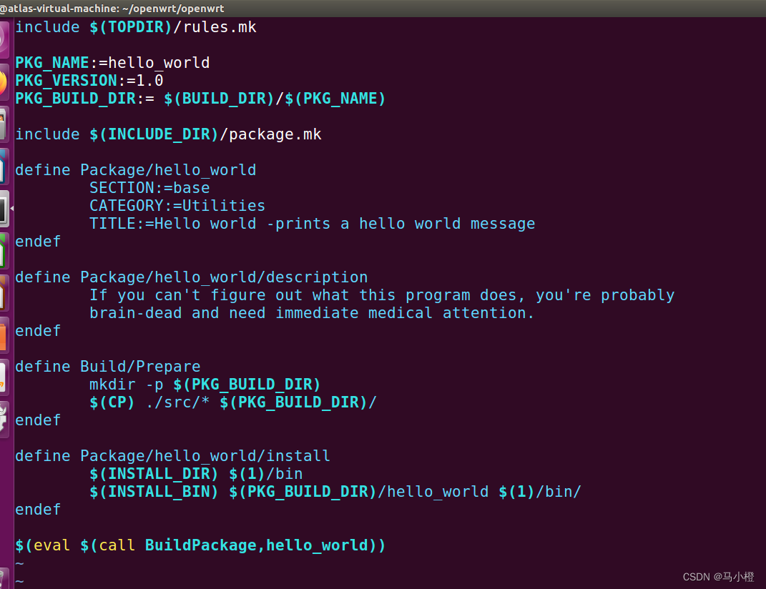Open LibreOffice Impress from the dock
Image resolution: width=766 pixels, height=589 pixels.
pos(4,292)
